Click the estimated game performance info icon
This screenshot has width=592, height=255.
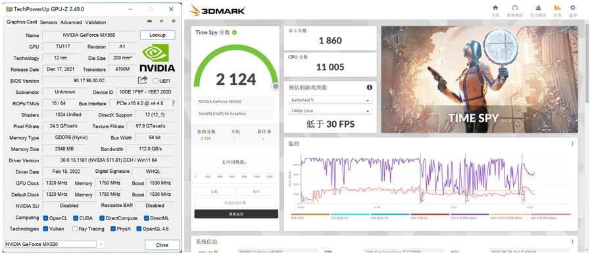(369, 87)
